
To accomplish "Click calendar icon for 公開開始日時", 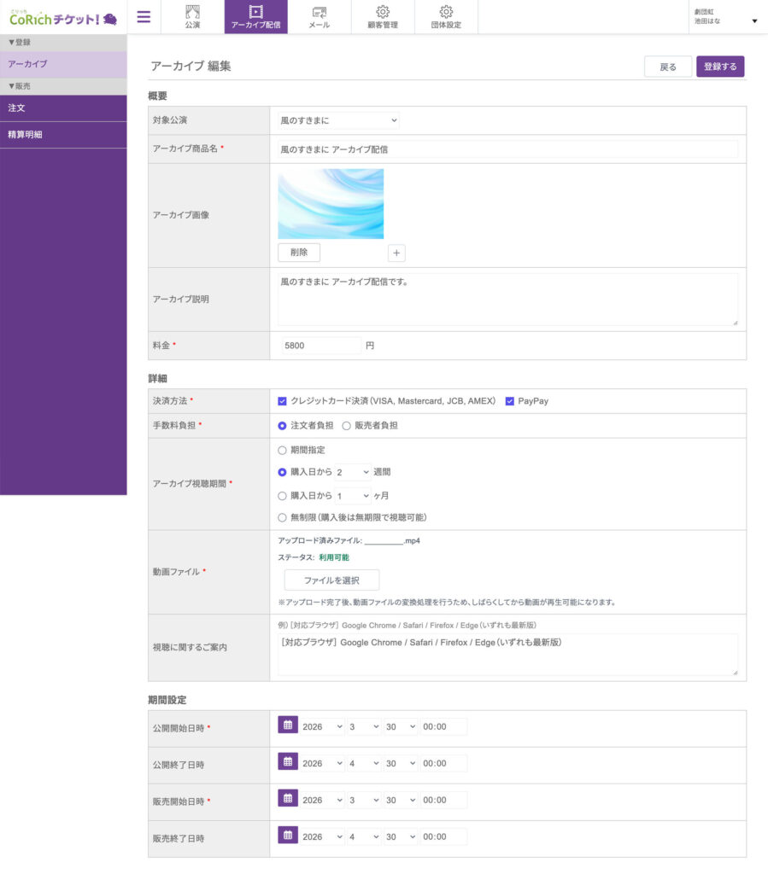I will tap(288, 725).
